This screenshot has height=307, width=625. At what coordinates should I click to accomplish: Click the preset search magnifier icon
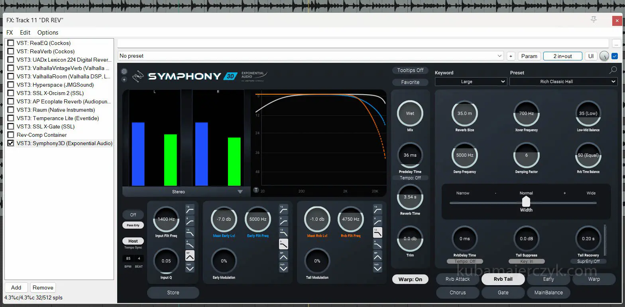pos(613,70)
